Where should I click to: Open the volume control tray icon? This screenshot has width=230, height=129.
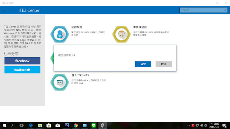(202, 125)
